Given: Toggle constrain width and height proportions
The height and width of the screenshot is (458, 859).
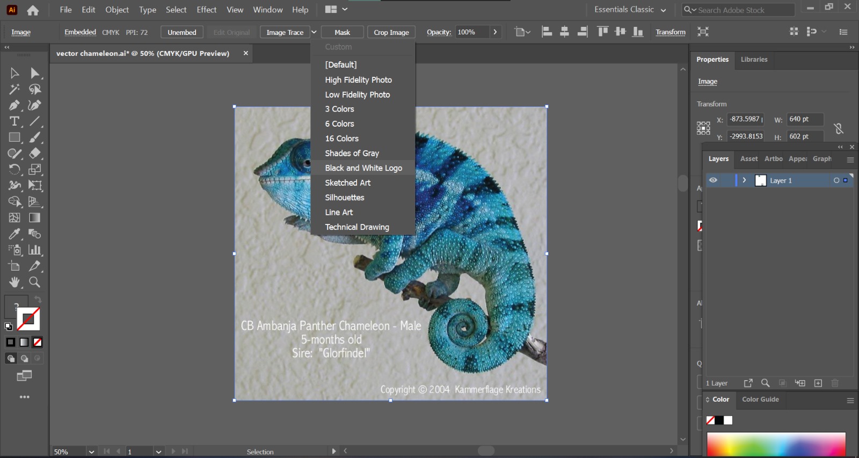Looking at the screenshot, I should (839, 128).
